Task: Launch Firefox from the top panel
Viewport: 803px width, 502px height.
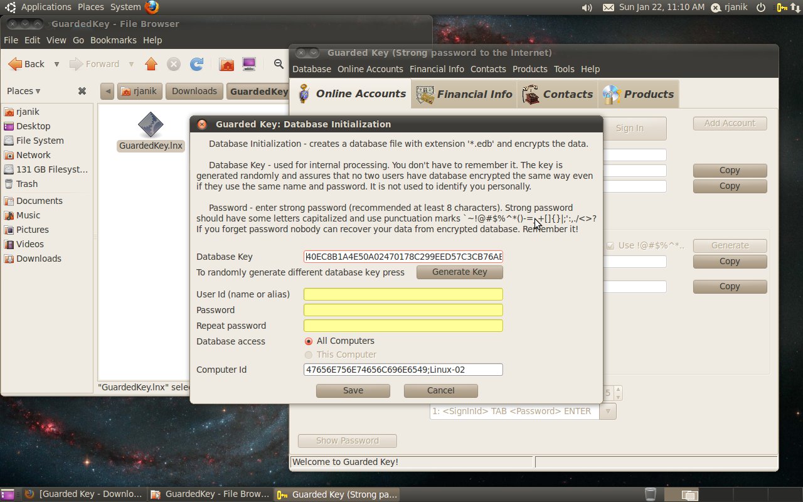Action: coord(151,8)
